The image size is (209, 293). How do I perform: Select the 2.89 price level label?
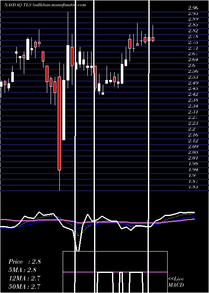[x=193, y=19]
